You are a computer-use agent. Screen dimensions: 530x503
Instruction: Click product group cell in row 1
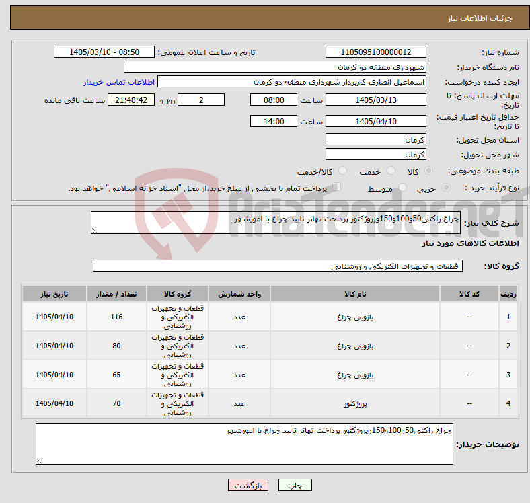(178, 317)
